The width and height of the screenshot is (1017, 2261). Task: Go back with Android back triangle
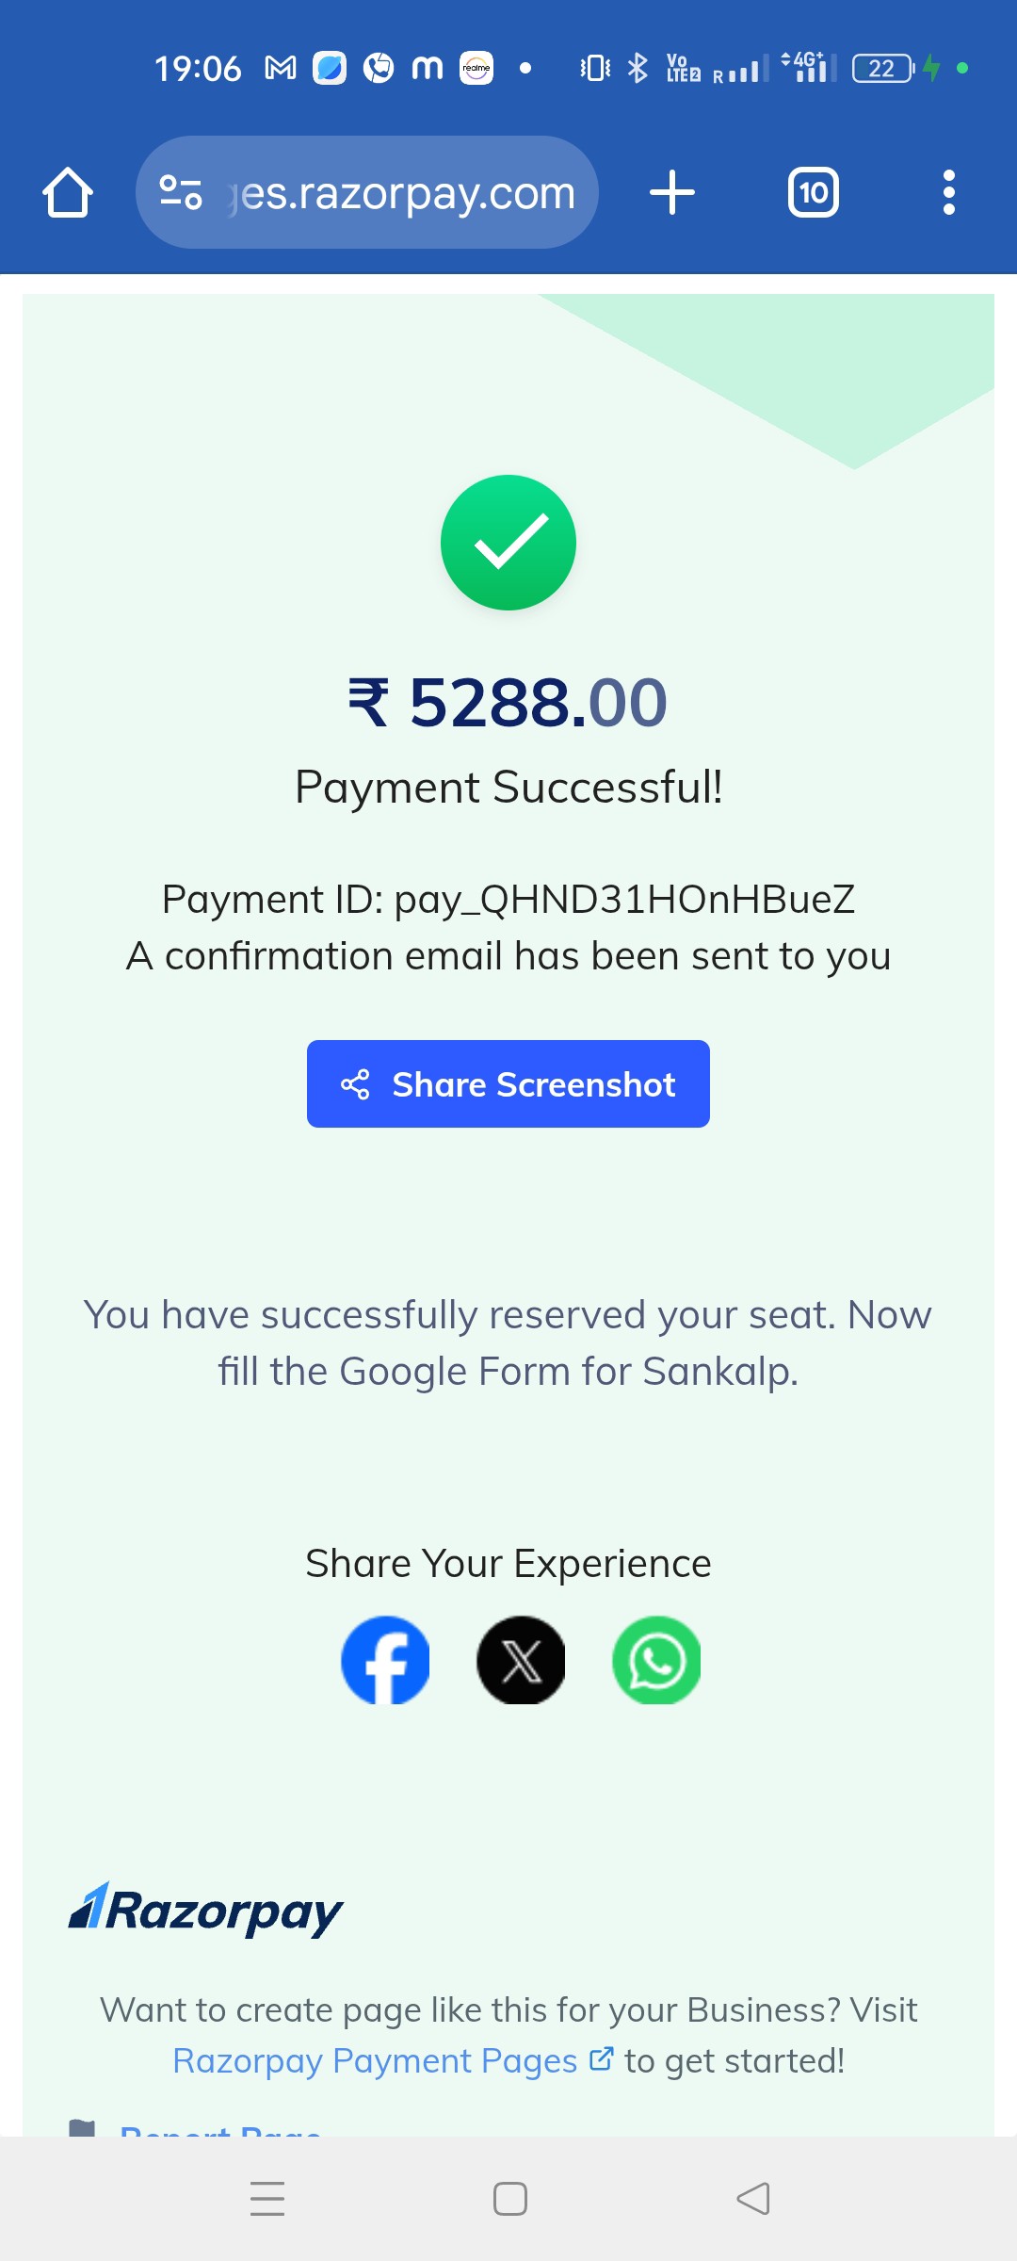pyautogui.click(x=753, y=2199)
